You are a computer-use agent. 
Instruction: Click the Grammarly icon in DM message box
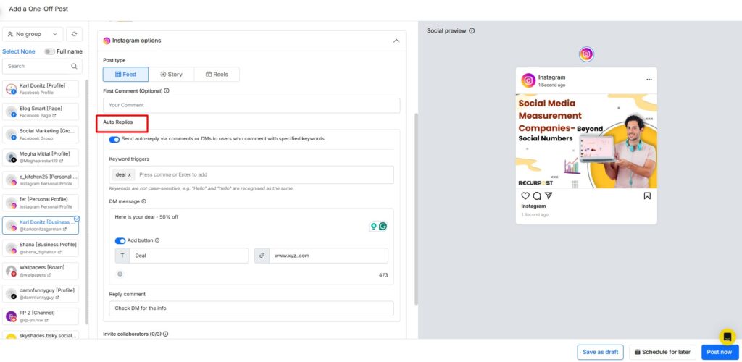coord(383,227)
